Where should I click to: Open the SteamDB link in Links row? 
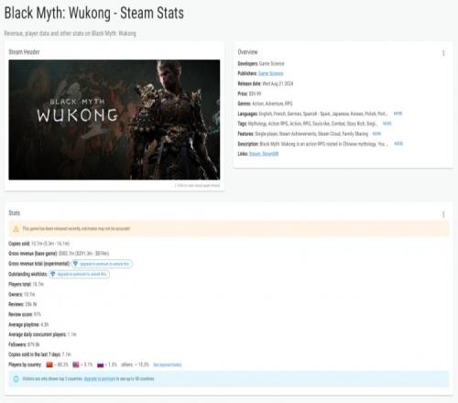tap(270, 154)
